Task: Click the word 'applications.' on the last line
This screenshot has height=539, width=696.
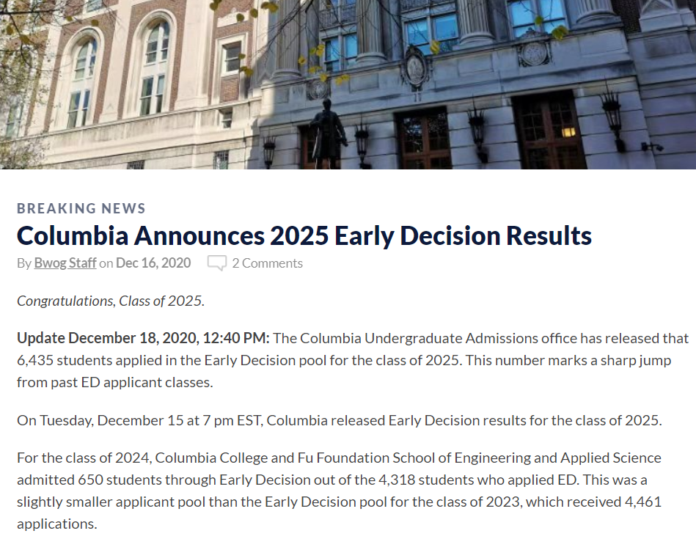Action: [x=56, y=524]
